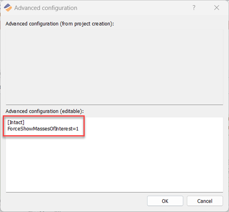The image size is (229, 212).
Task: Open help with the question mark button
Action: [194, 8]
